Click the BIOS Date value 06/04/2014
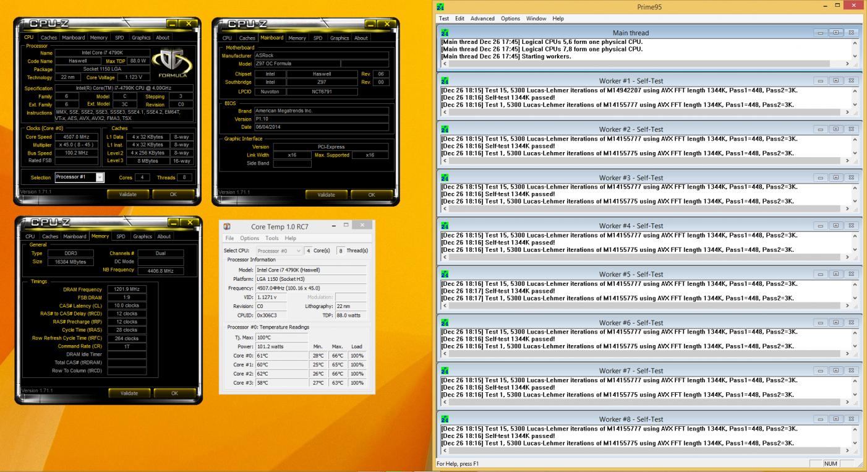The image size is (867, 472). [322, 127]
